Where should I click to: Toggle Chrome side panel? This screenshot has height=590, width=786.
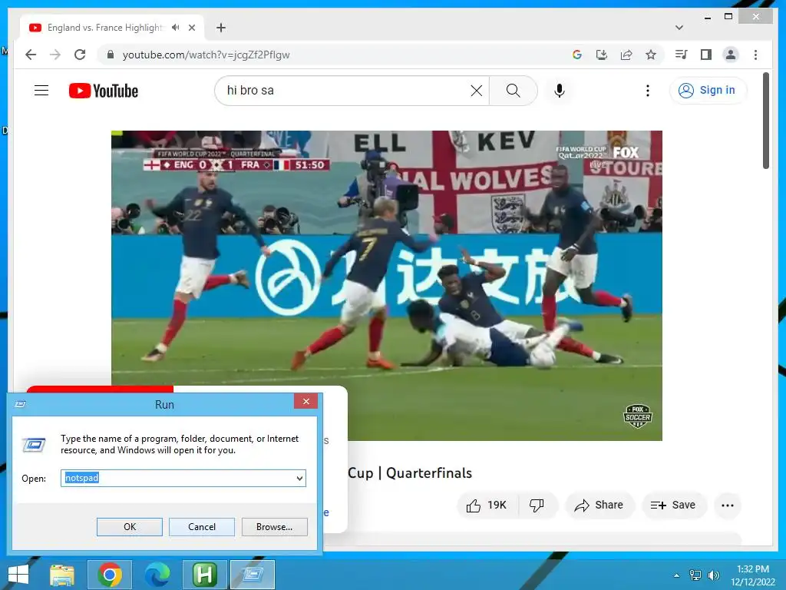click(706, 55)
